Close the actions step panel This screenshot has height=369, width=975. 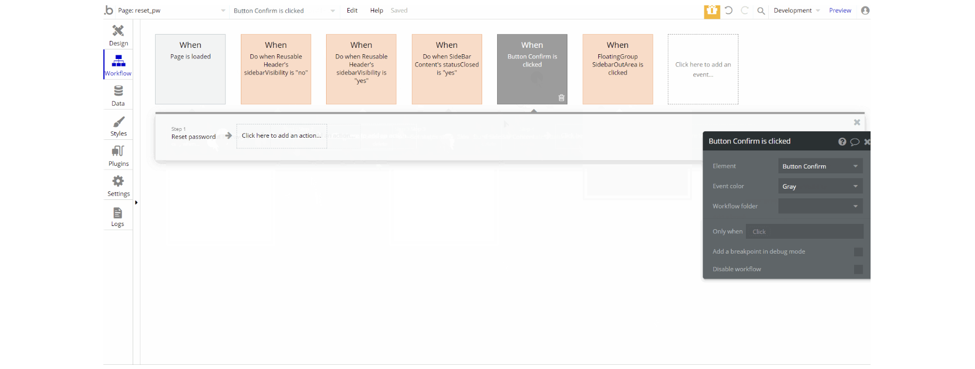[857, 122]
